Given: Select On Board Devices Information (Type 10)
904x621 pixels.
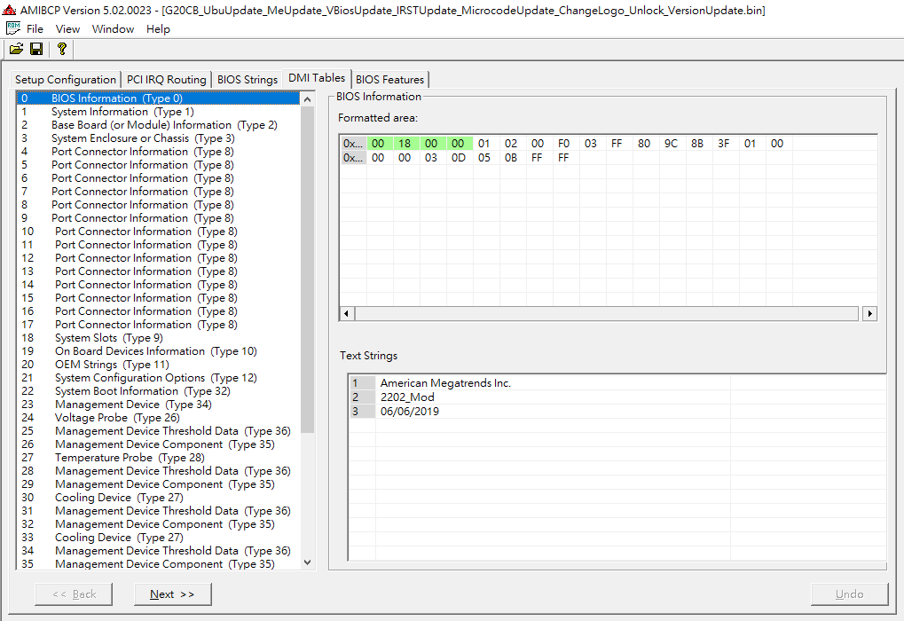Looking at the screenshot, I should (159, 350).
